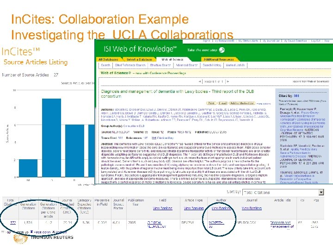
Task: Click the REVIEW article type cell
Action: [187, 223]
